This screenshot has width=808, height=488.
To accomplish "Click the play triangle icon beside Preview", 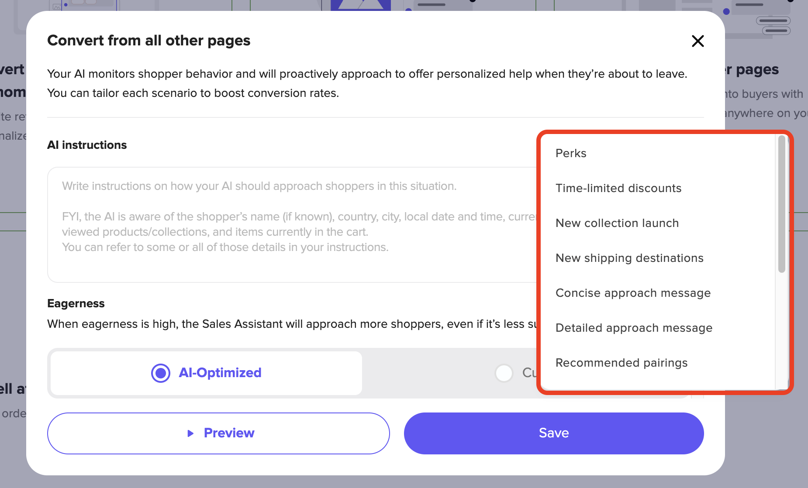I will 190,433.
